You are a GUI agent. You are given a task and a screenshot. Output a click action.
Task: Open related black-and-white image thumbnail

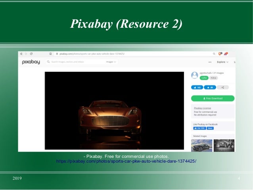[x=224, y=146]
